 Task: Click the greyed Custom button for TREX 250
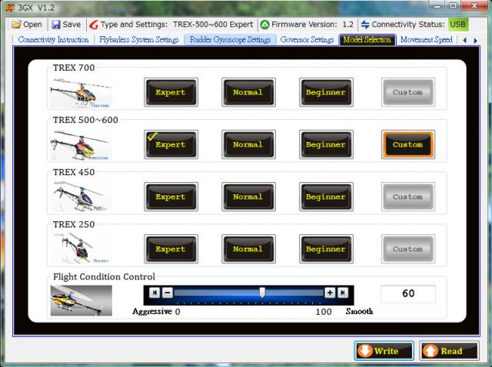coord(408,250)
